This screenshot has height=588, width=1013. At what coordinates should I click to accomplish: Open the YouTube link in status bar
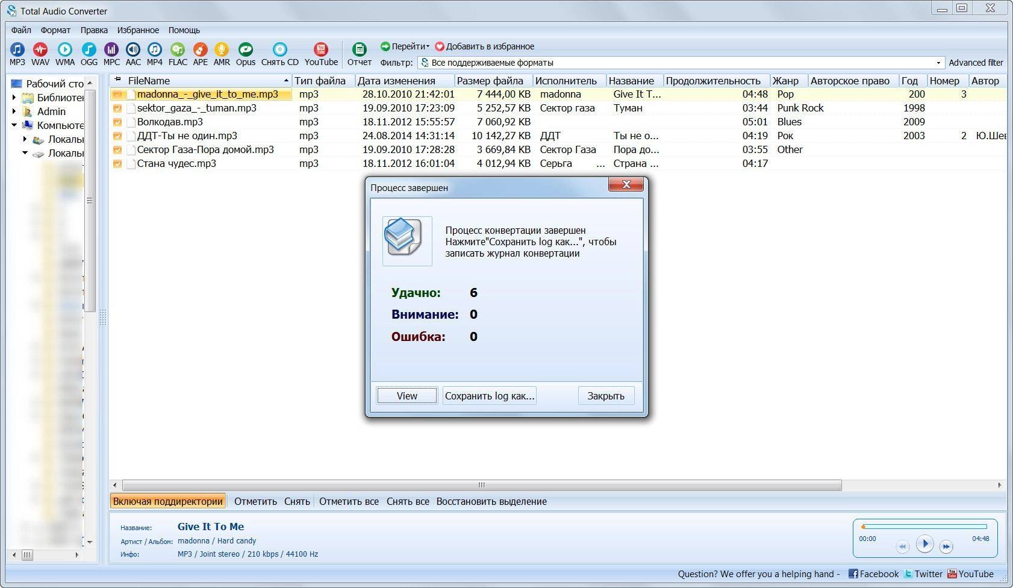(970, 574)
